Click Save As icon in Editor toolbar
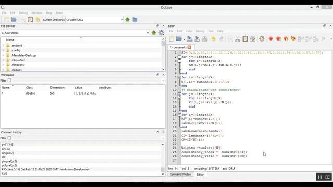The image size is (333, 187). coord(197,38)
